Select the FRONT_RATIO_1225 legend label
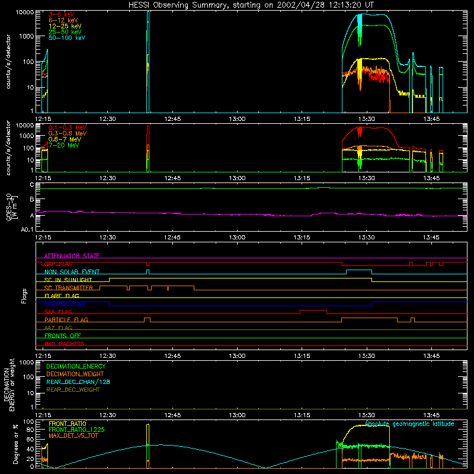Image resolution: width=474 pixels, height=474 pixels. pos(77,430)
